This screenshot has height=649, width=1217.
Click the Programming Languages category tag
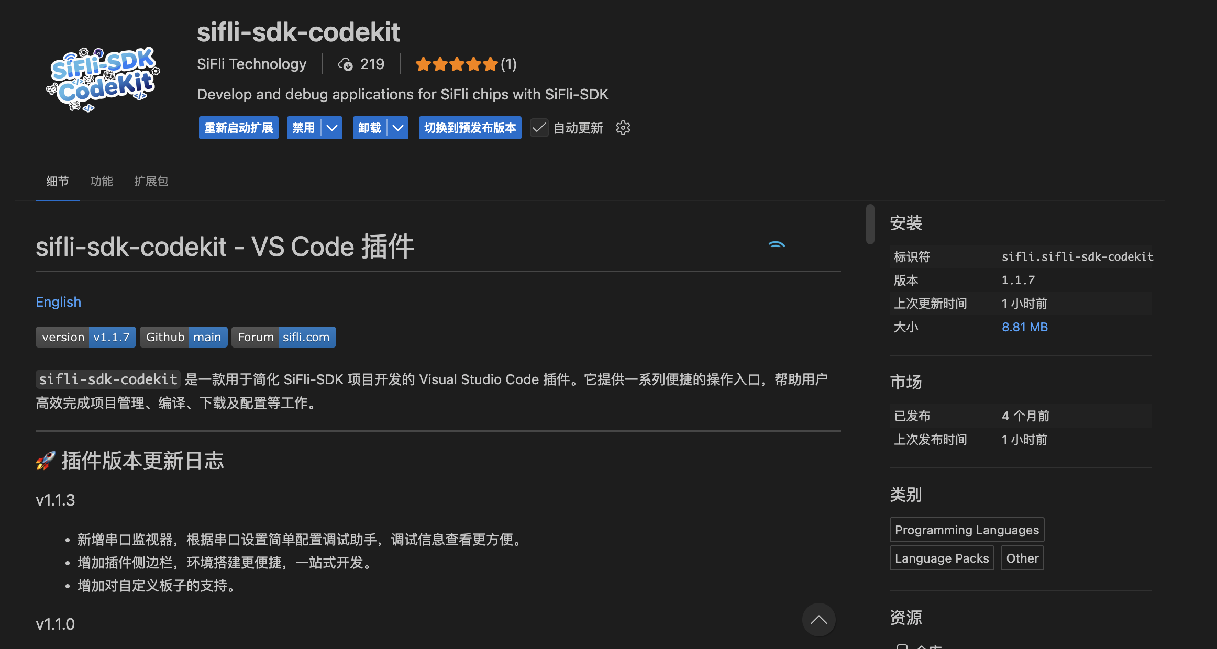pos(967,530)
